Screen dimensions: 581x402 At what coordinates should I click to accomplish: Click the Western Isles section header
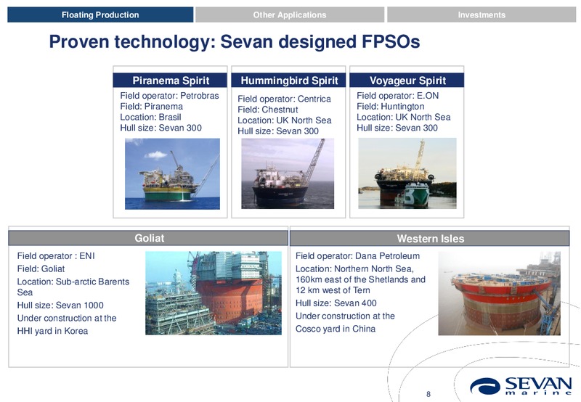tap(430, 239)
